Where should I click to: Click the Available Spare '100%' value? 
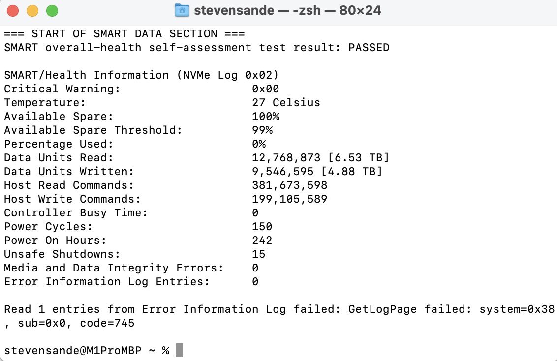[266, 117]
